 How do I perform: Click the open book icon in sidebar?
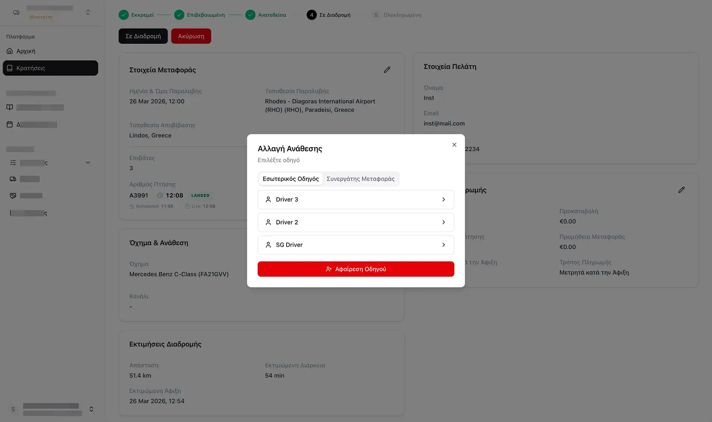coord(10,107)
